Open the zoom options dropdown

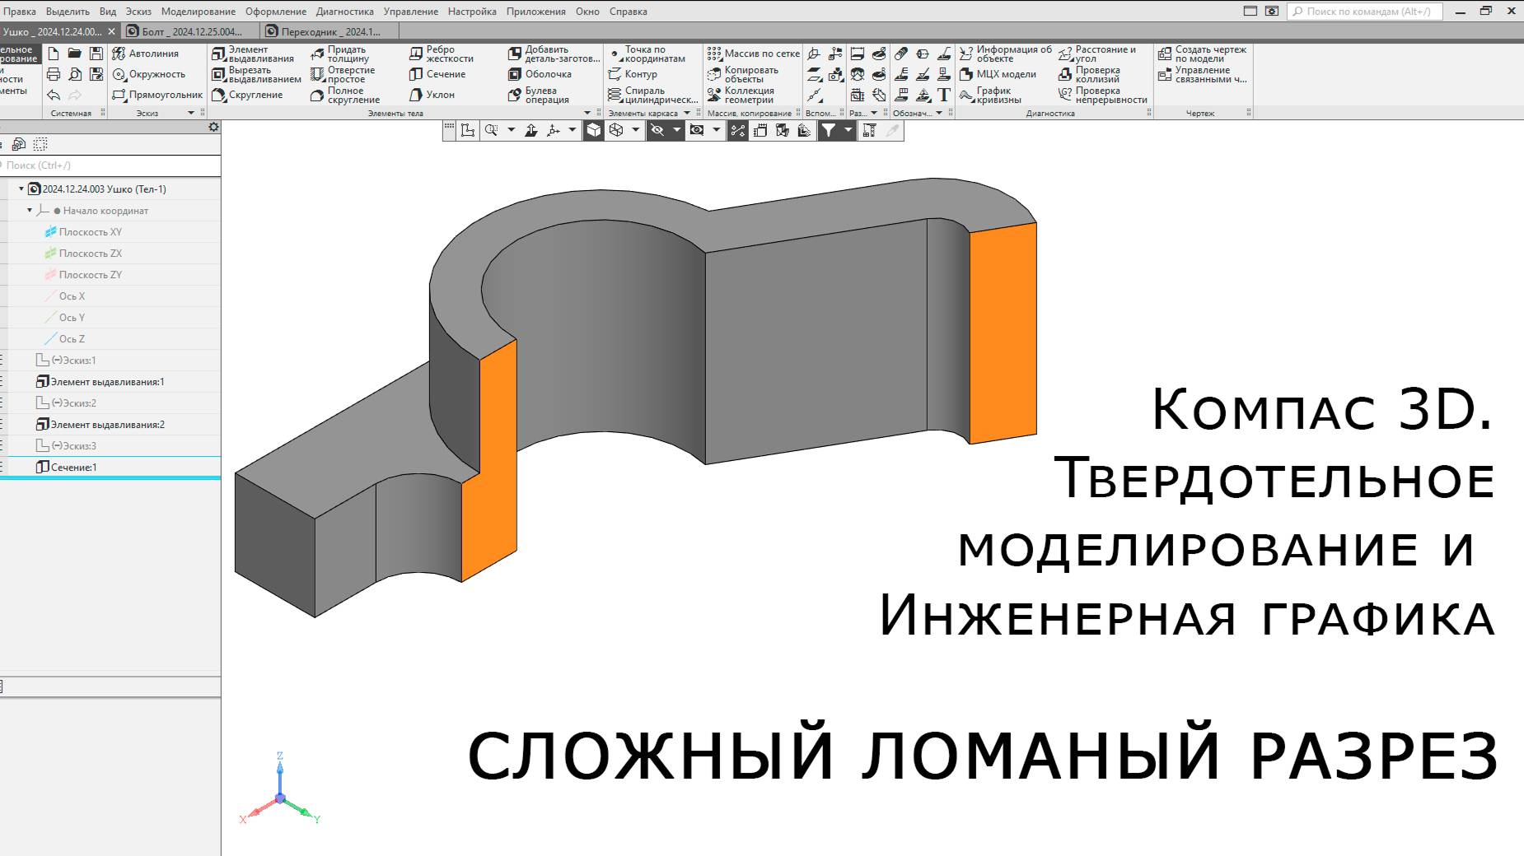pyautogui.click(x=512, y=129)
